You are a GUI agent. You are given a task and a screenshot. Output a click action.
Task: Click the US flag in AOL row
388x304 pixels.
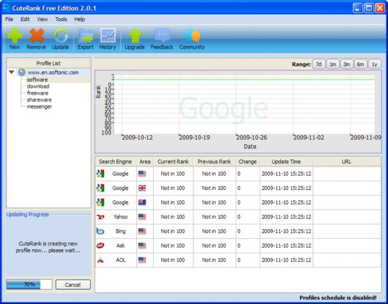[142, 260]
